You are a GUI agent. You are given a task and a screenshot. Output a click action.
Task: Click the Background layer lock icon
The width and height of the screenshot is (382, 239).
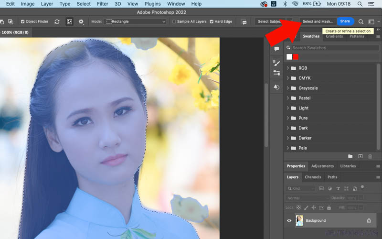tap(369, 220)
